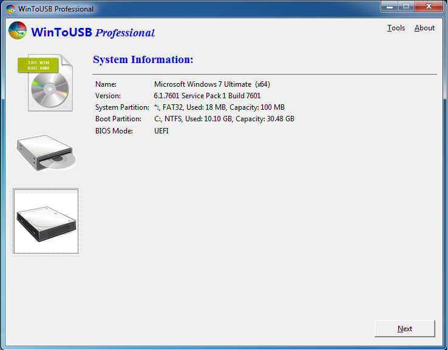
Task: Click the 'WinToUSB Professional' header text
Action: (x=93, y=32)
